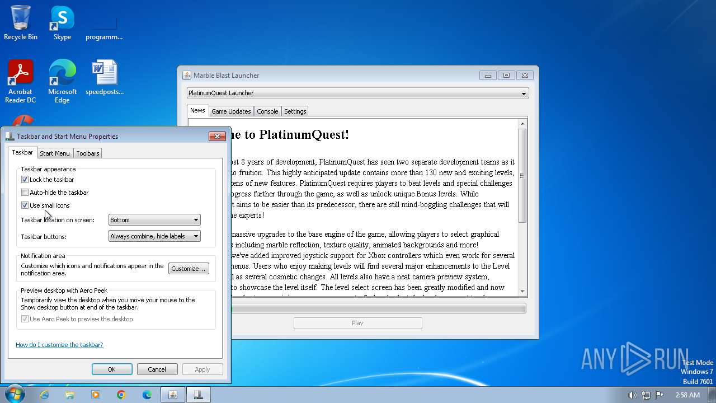This screenshot has height=403, width=716.
Task: Open Windows Explorer folder in the taskbar
Action: 70,395
